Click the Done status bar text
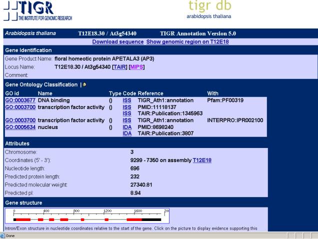318x239 pixels. pyautogui.click(x=10, y=235)
